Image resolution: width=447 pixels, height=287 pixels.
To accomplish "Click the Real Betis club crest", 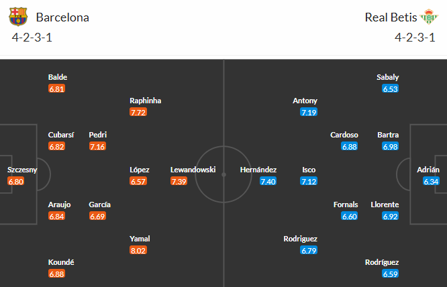I will (429, 17).
